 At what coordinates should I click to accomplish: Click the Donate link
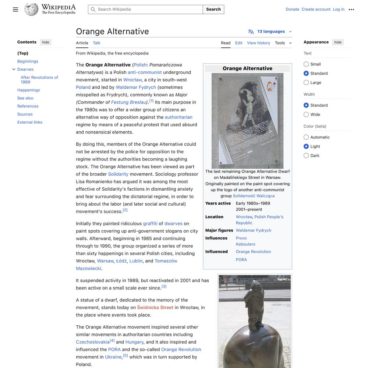[292, 10]
